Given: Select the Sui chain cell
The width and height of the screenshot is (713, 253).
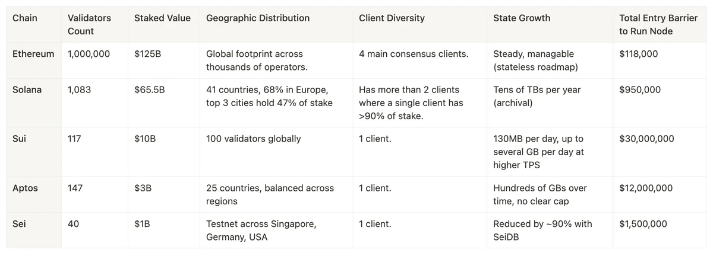Looking at the screenshot, I should point(20,139).
